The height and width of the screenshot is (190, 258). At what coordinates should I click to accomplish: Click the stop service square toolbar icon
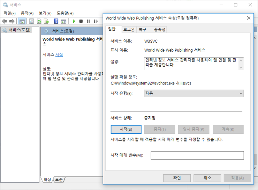(x=81, y=21)
